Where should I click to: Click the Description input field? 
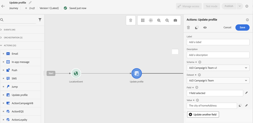tap(218, 55)
